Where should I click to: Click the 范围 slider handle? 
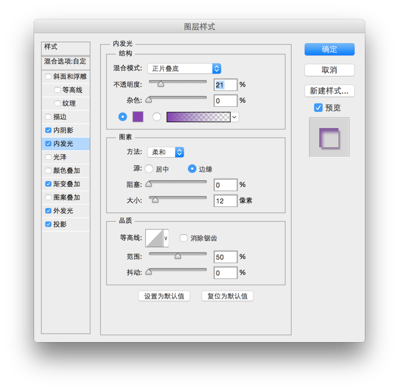coord(178,256)
